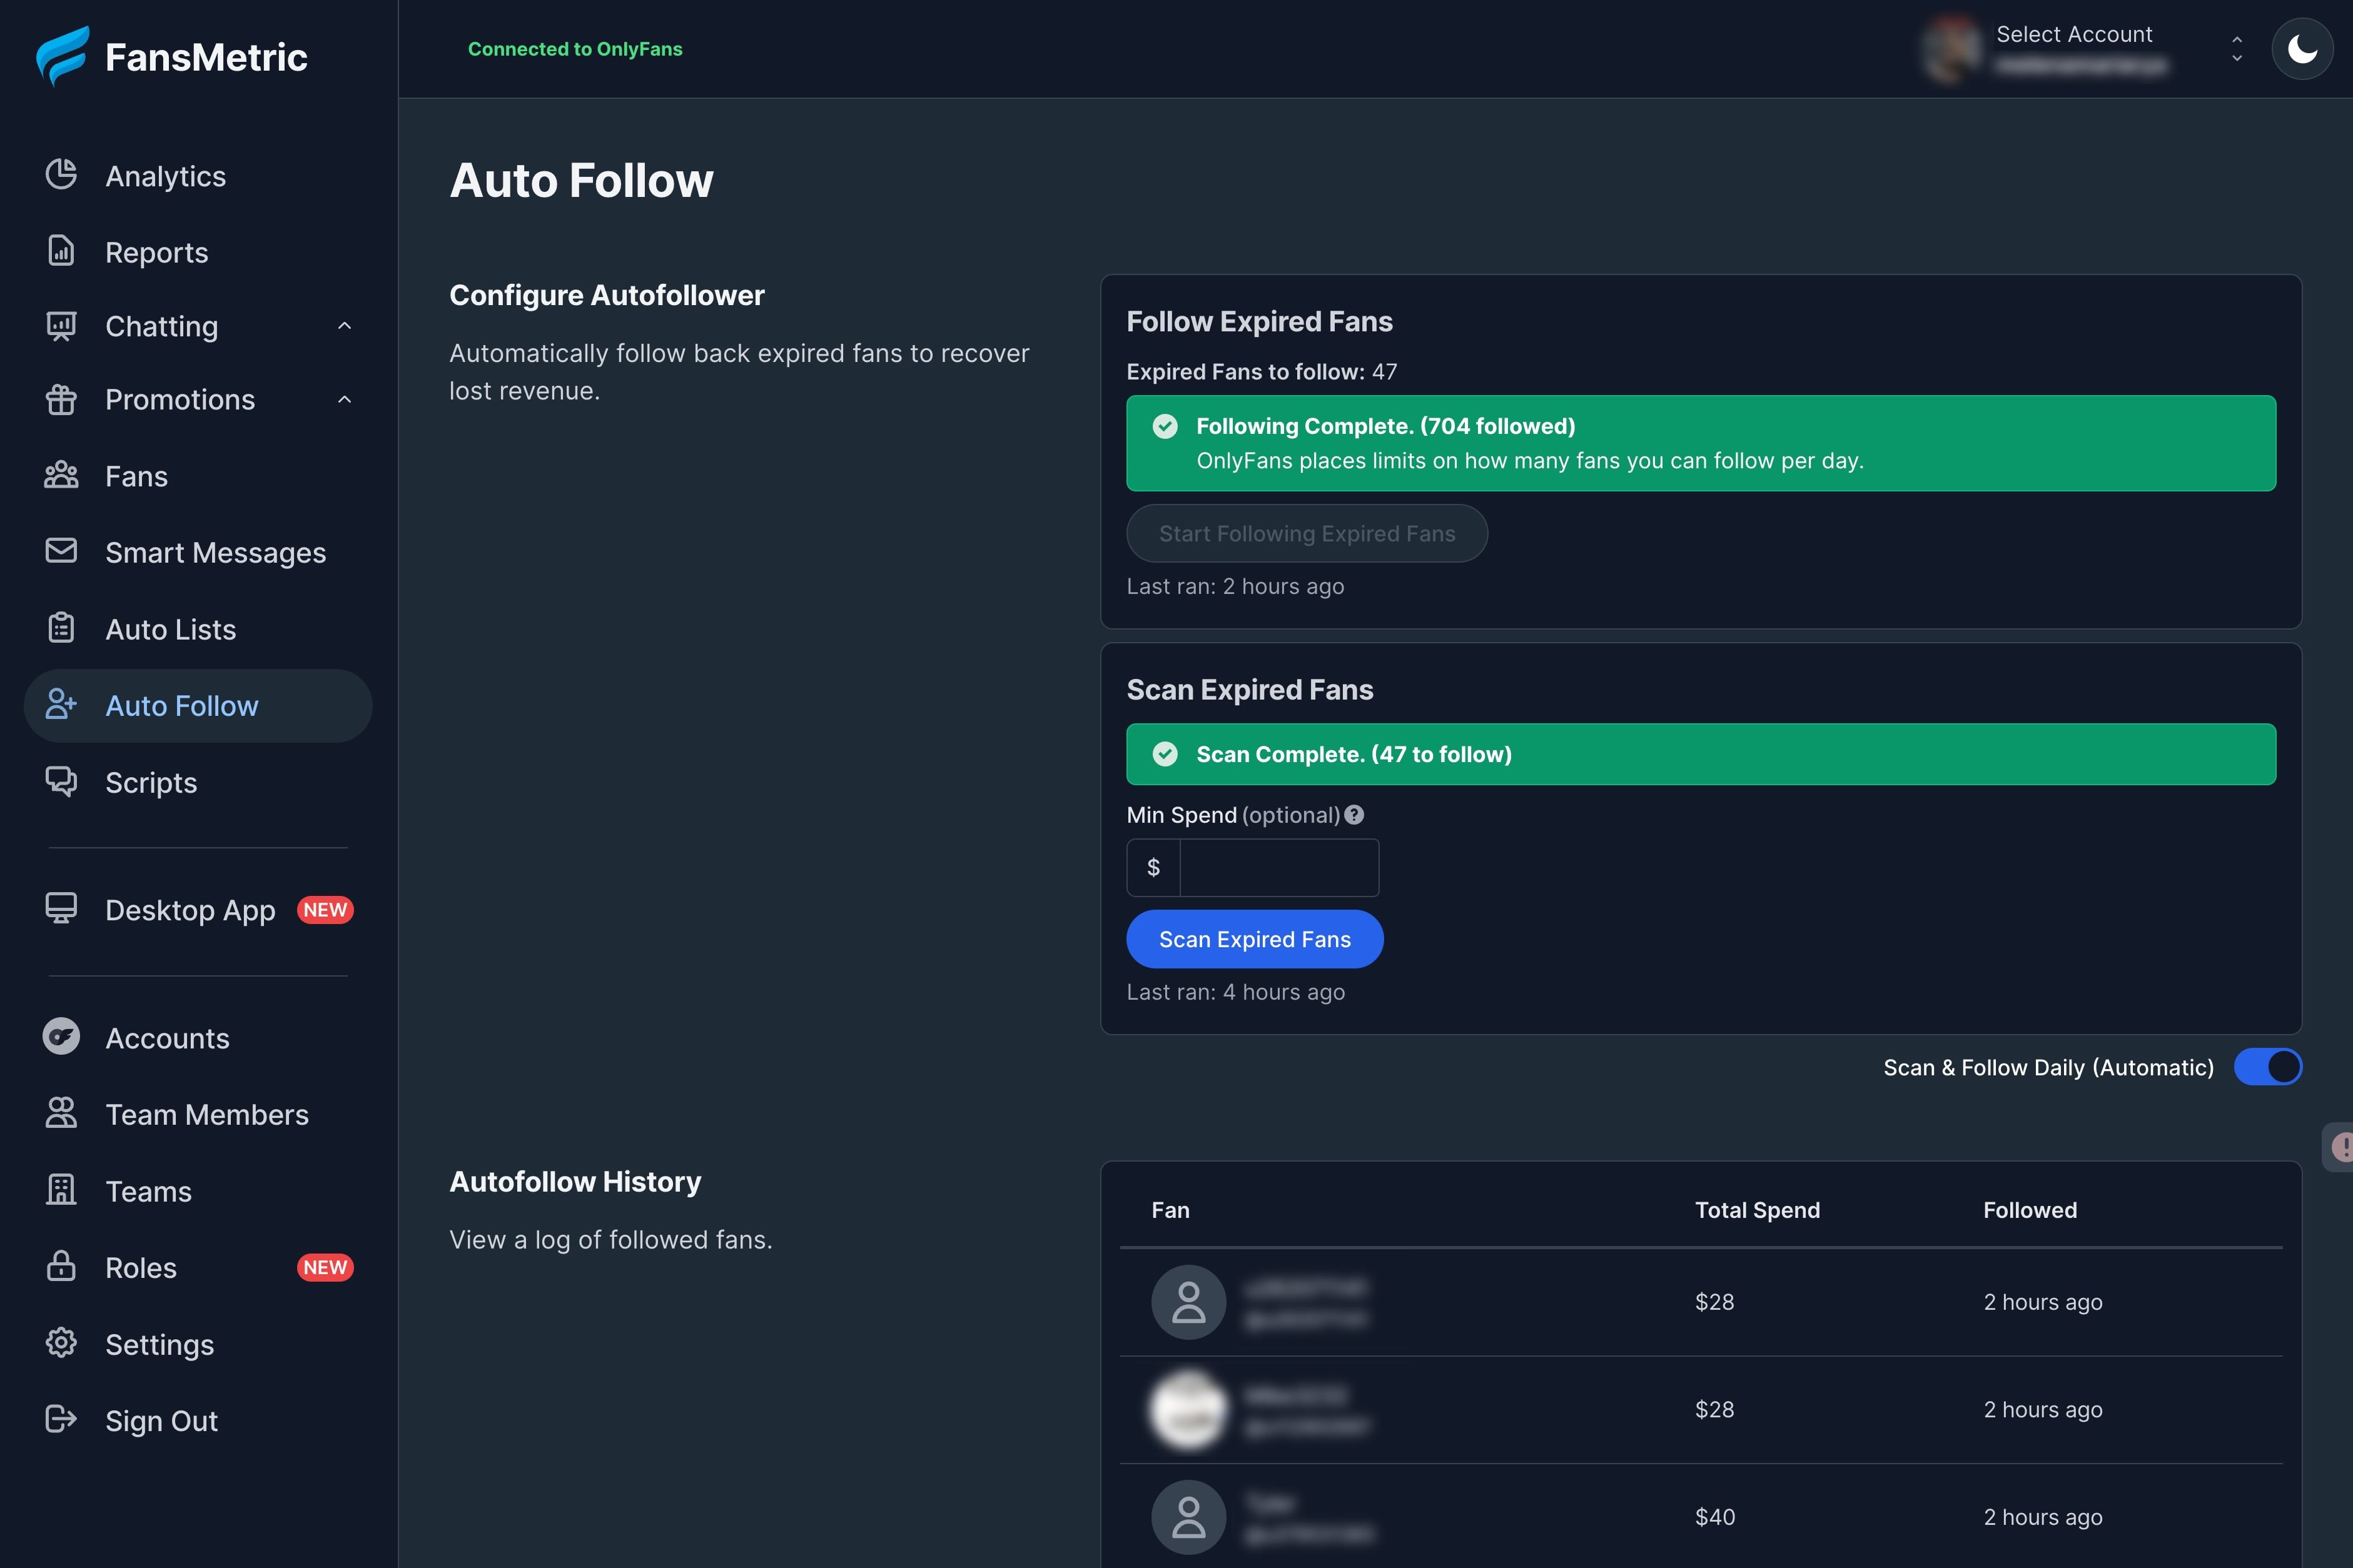Click the Roles padlock icon
This screenshot has width=2353, height=1568.
[x=61, y=1266]
